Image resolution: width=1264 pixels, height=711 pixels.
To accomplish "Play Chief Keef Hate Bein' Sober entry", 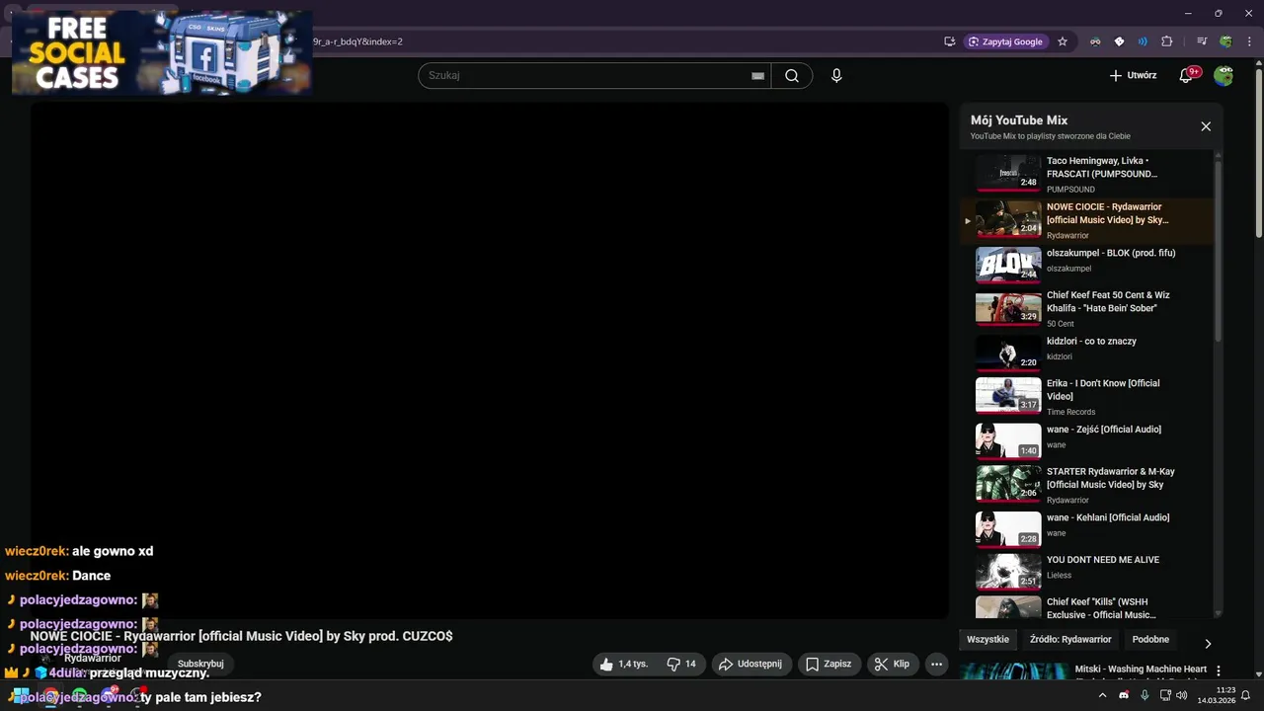I will [1086, 308].
